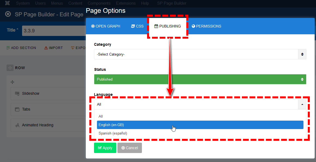
Task: Switch to the Open Graph tab
Action: click(106, 26)
